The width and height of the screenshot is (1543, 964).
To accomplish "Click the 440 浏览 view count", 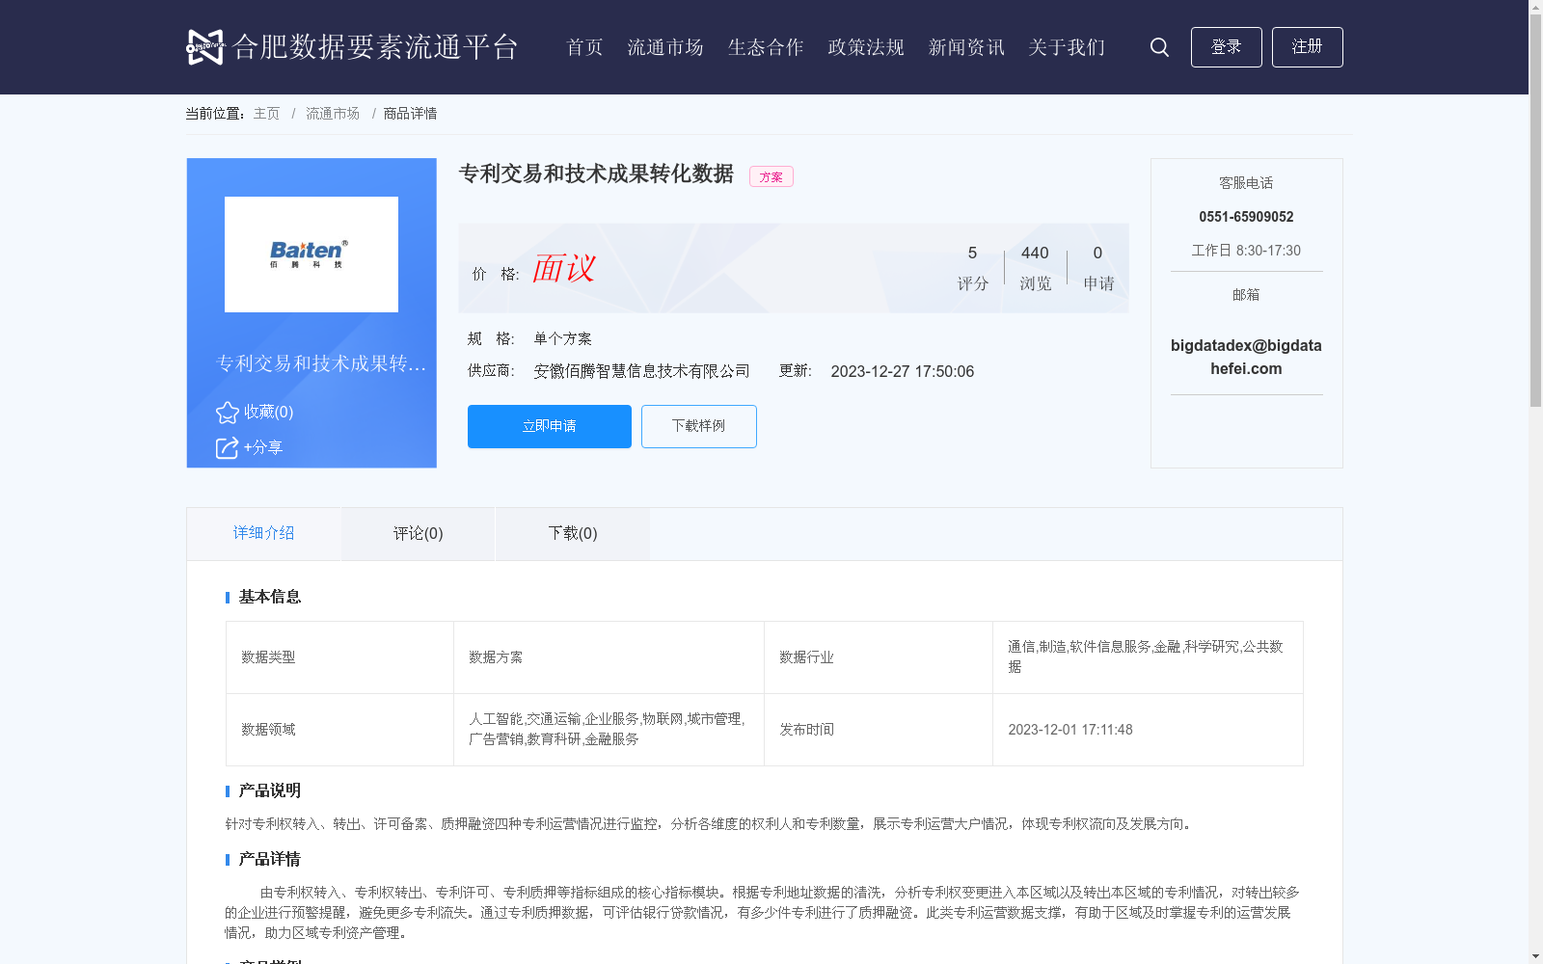I will (1035, 268).
